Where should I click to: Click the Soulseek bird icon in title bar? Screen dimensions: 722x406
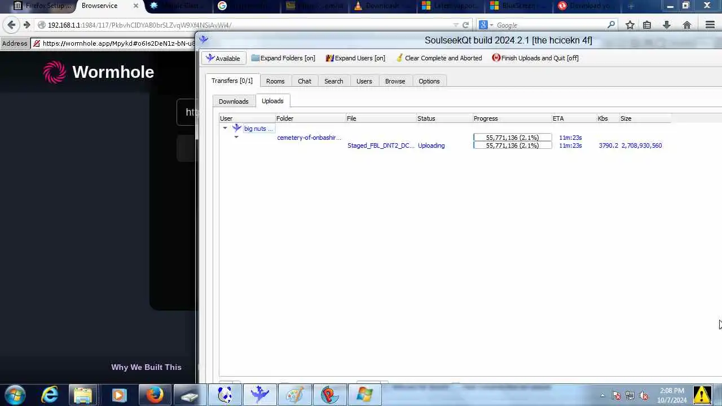[x=204, y=39]
